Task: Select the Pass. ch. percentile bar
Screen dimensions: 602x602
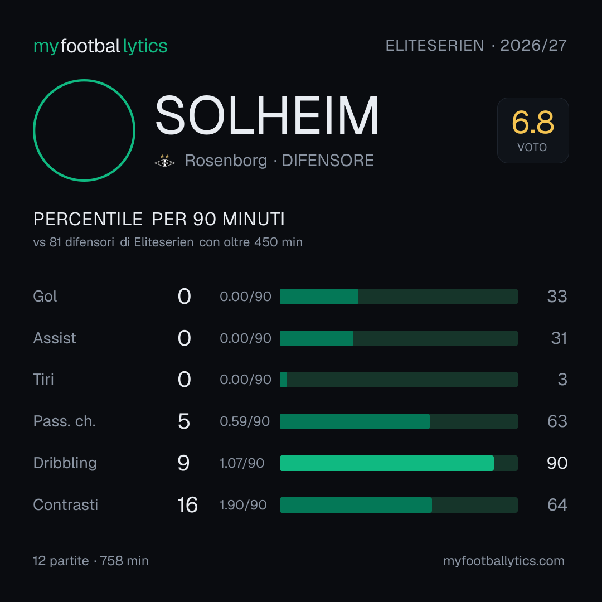Action: tap(399, 421)
